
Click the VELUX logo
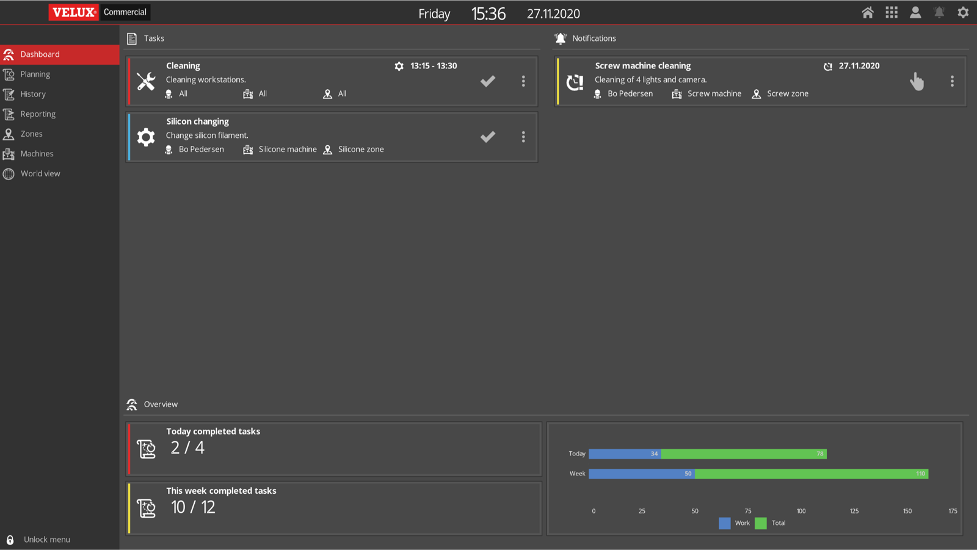point(73,12)
